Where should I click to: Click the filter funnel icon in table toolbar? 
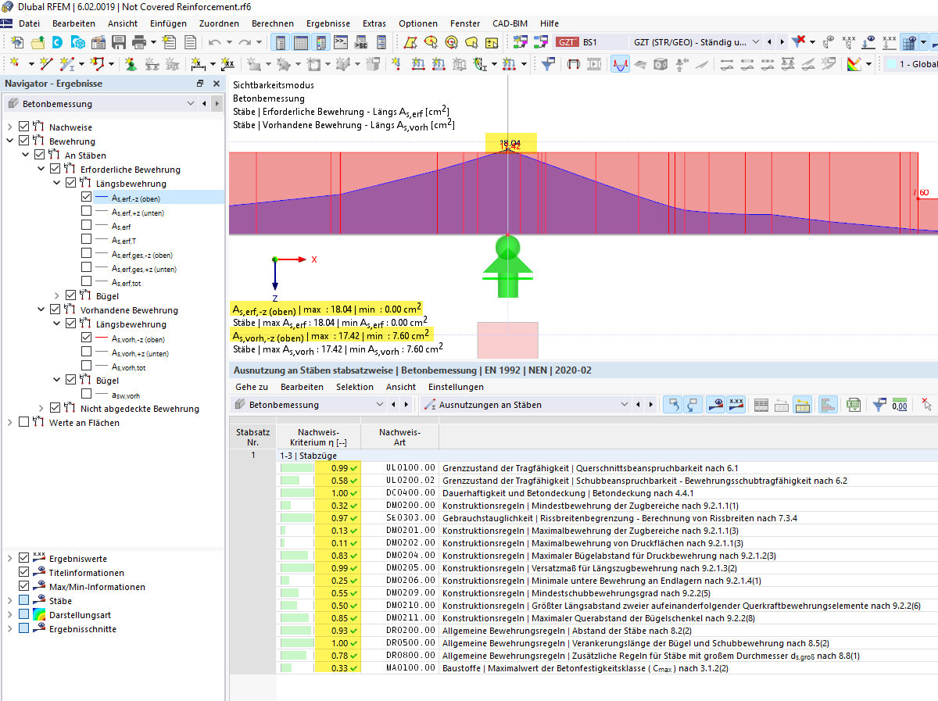[x=879, y=405]
